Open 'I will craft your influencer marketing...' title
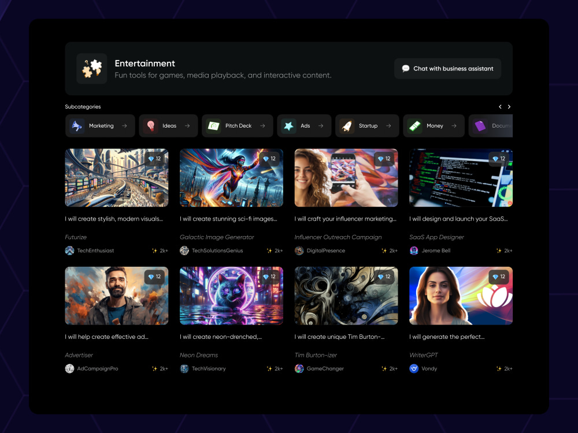This screenshot has width=578, height=433. click(346, 219)
